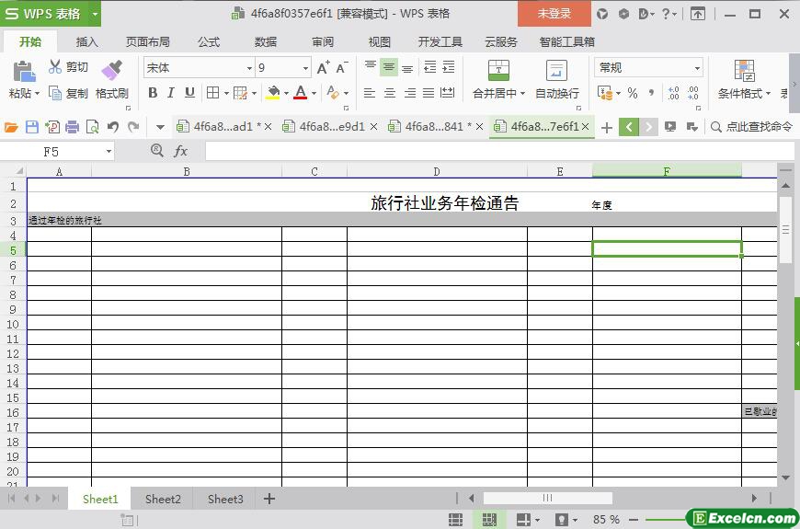Open the font size dropdown
Image resolution: width=800 pixels, height=529 pixels.
pos(305,68)
